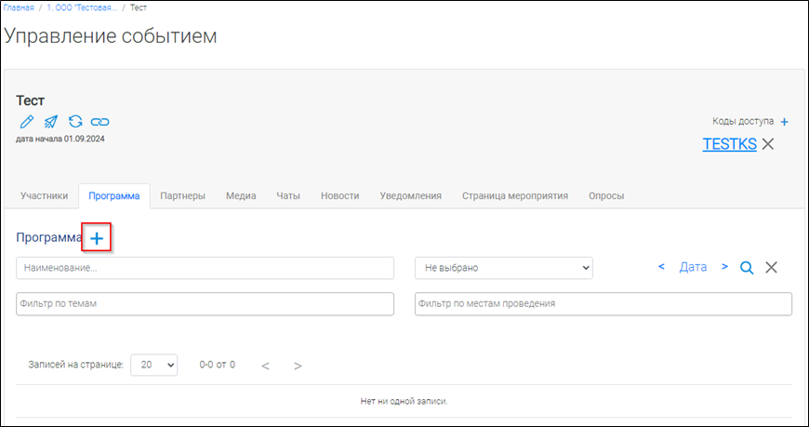The image size is (809, 427).
Task: Open the Не выбрано dropdown
Action: (x=503, y=268)
